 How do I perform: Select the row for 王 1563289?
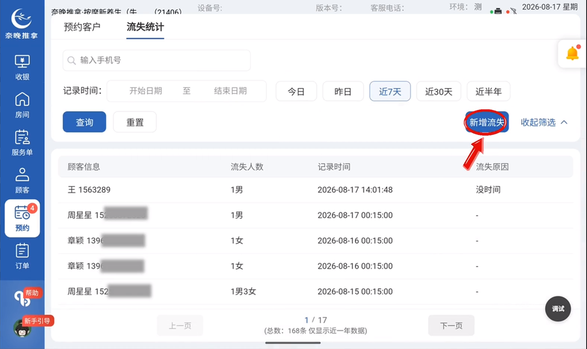coord(316,190)
